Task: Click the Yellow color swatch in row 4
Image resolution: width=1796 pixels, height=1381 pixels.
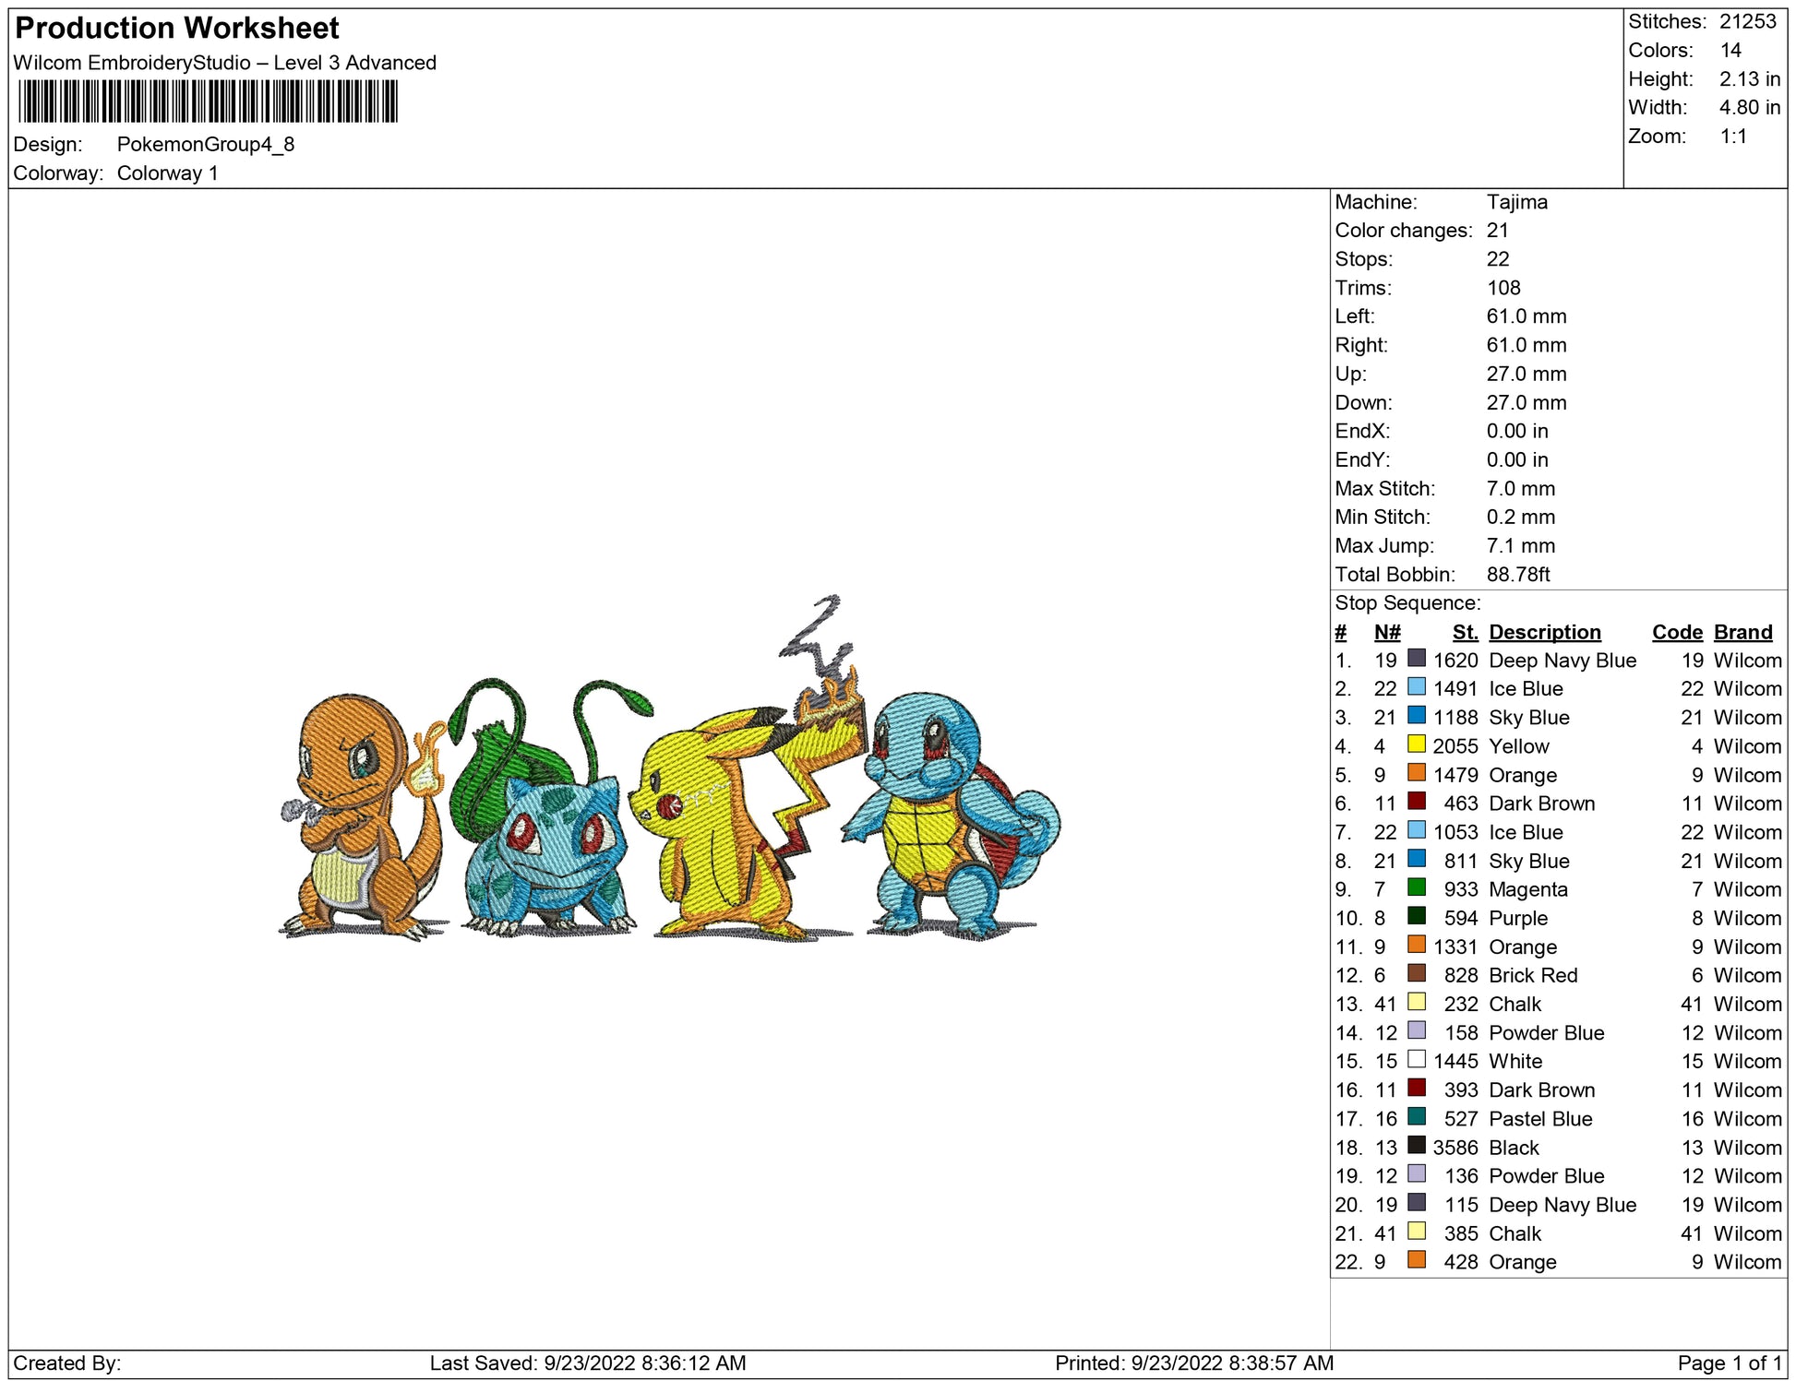Action: pos(1416,744)
